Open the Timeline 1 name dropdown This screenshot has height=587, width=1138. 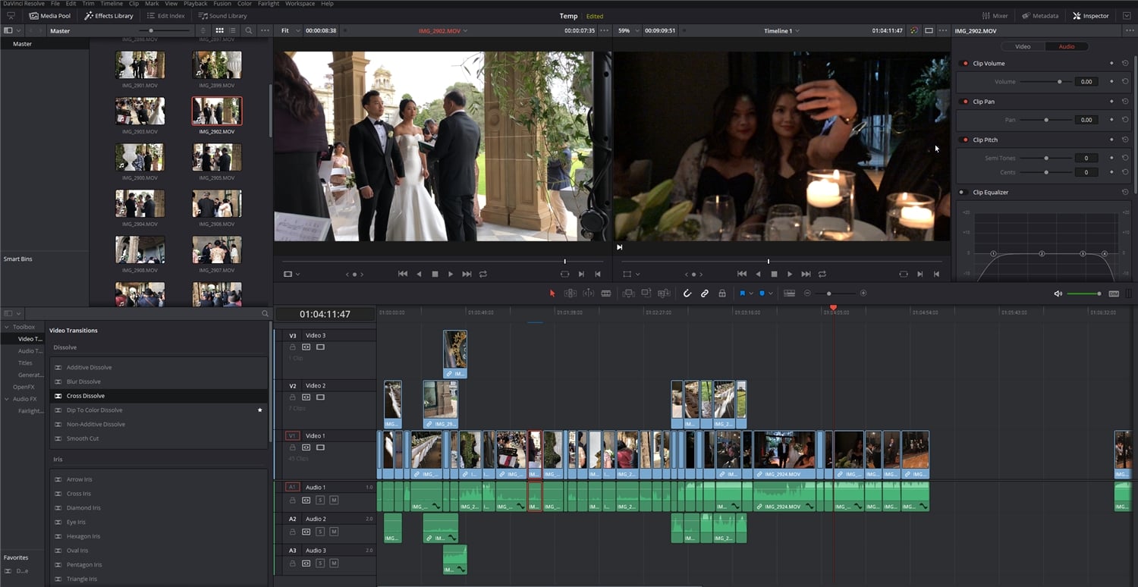[x=781, y=31]
